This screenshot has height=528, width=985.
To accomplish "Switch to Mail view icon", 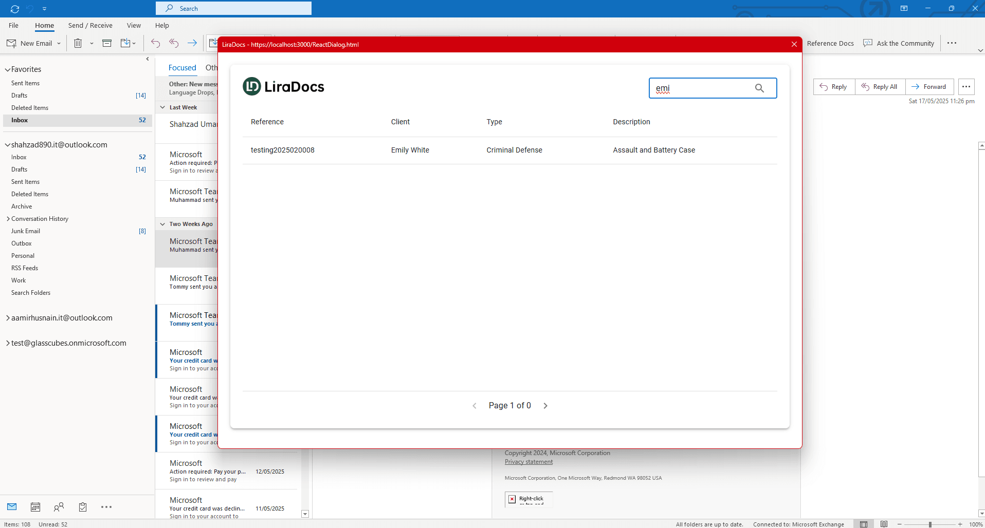I will click(12, 507).
